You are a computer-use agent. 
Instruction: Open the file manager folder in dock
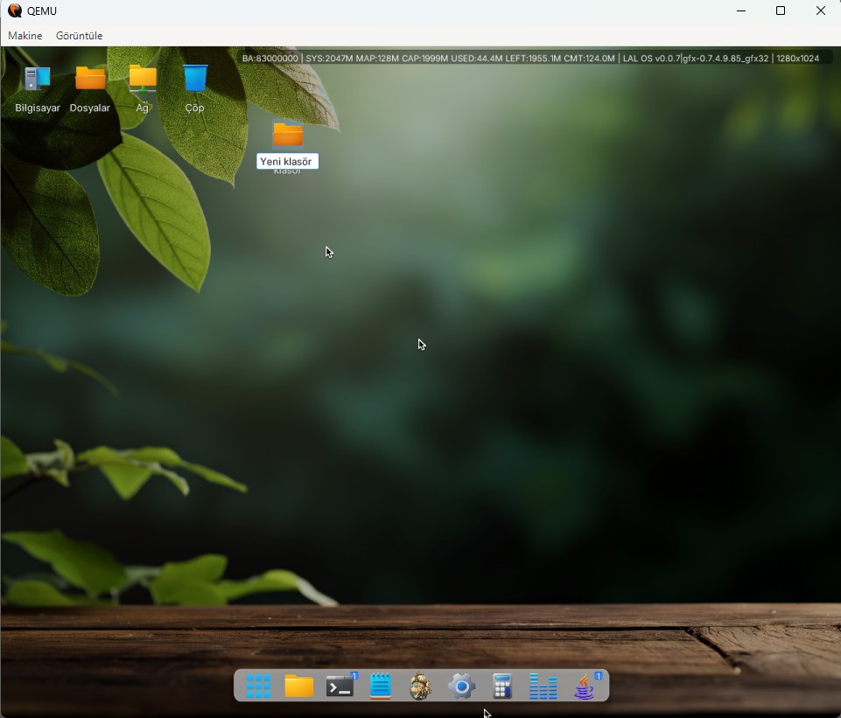pos(298,686)
